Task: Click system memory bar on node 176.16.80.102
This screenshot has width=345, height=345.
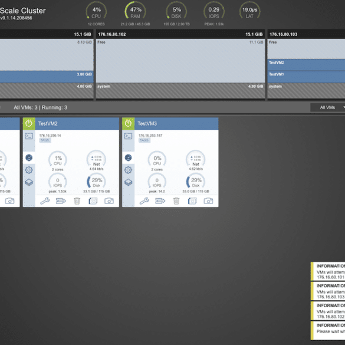Action: (180, 91)
